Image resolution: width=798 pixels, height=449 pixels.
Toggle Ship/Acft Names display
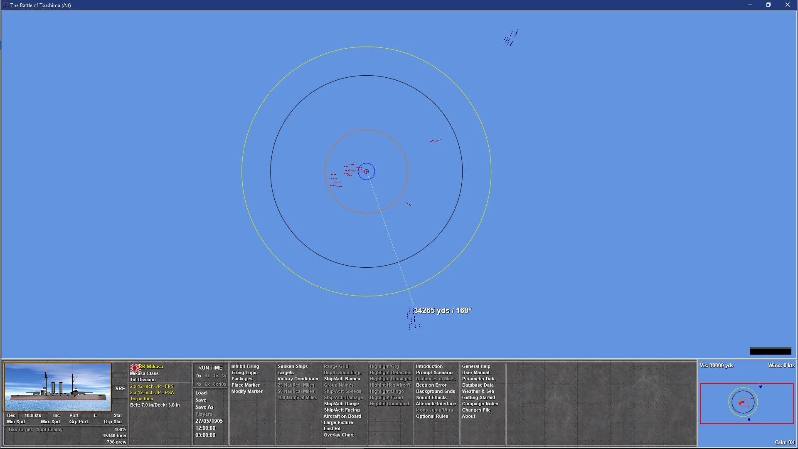342,379
